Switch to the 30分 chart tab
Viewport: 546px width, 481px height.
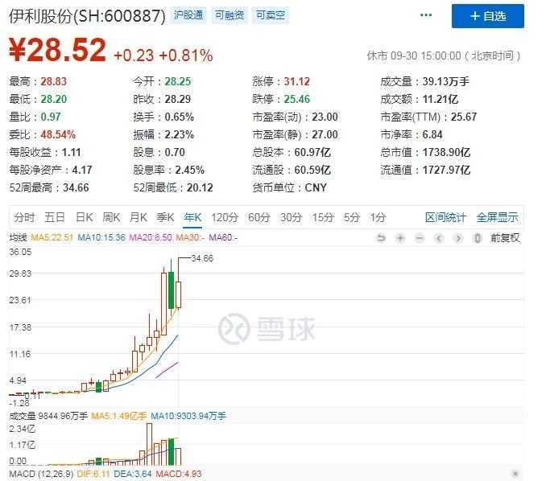click(x=291, y=218)
